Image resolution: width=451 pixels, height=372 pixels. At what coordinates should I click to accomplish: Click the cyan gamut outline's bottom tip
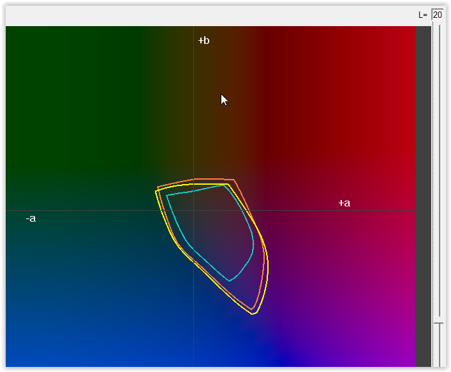(x=229, y=280)
